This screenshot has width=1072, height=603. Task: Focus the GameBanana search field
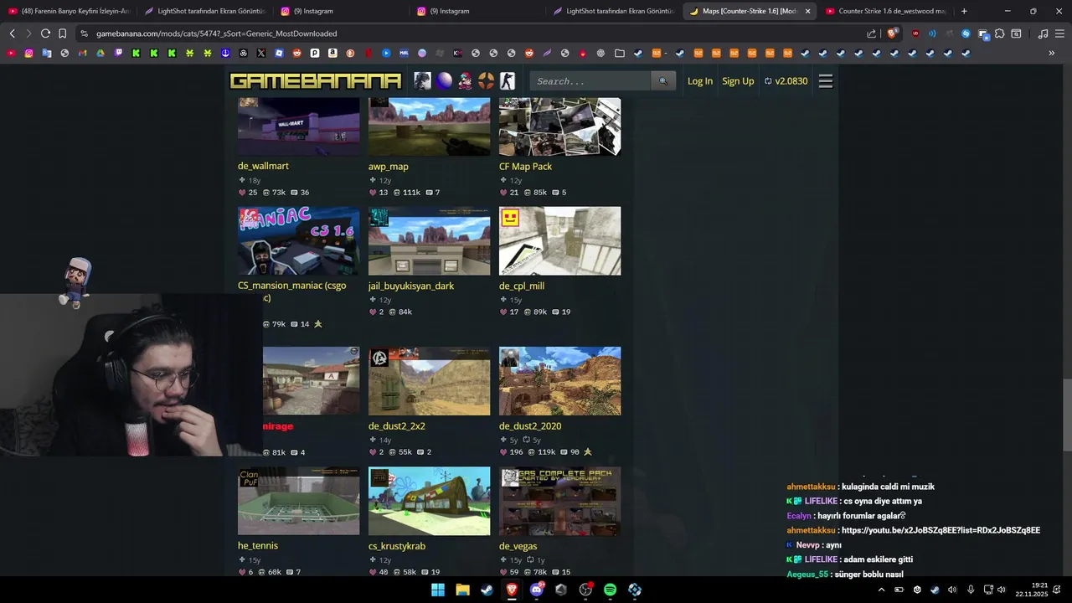(x=590, y=81)
